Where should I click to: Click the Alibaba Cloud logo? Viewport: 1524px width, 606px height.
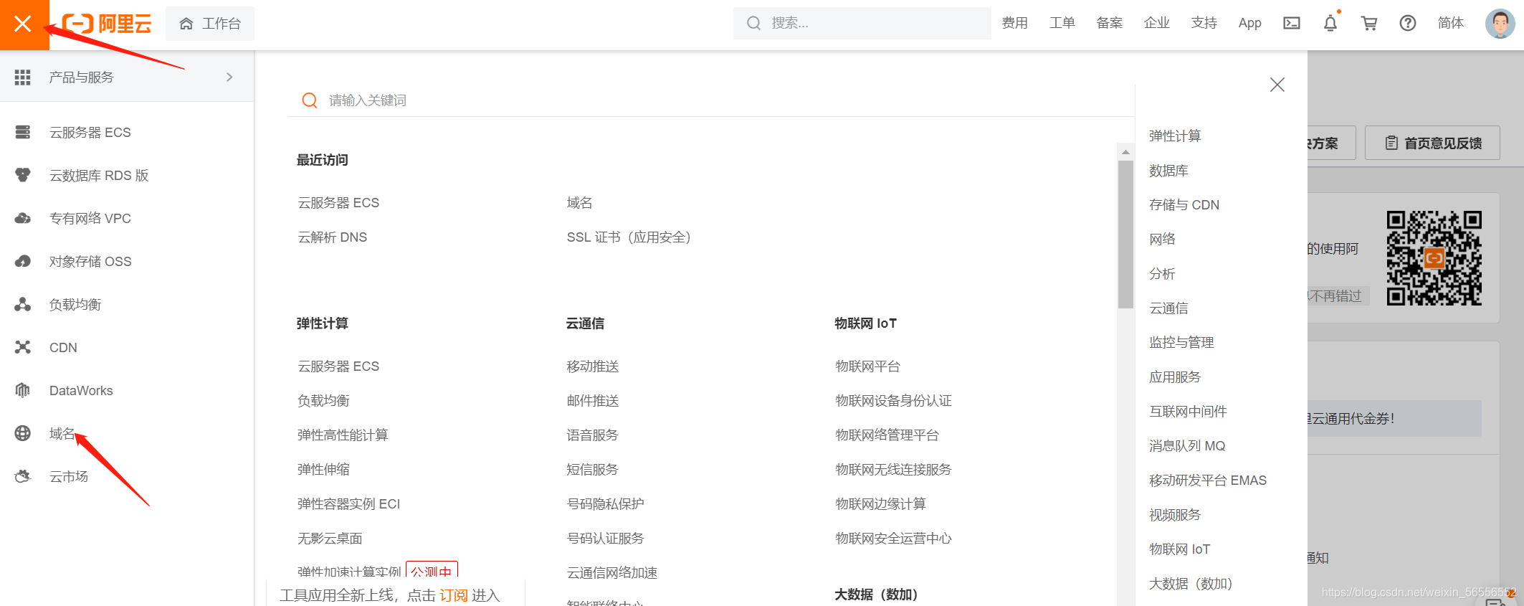[107, 24]
